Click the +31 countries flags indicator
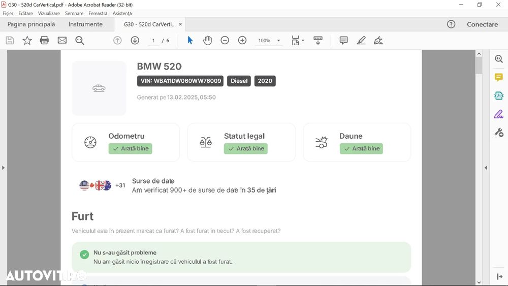508x286 pixels. (x=103, y=185)
